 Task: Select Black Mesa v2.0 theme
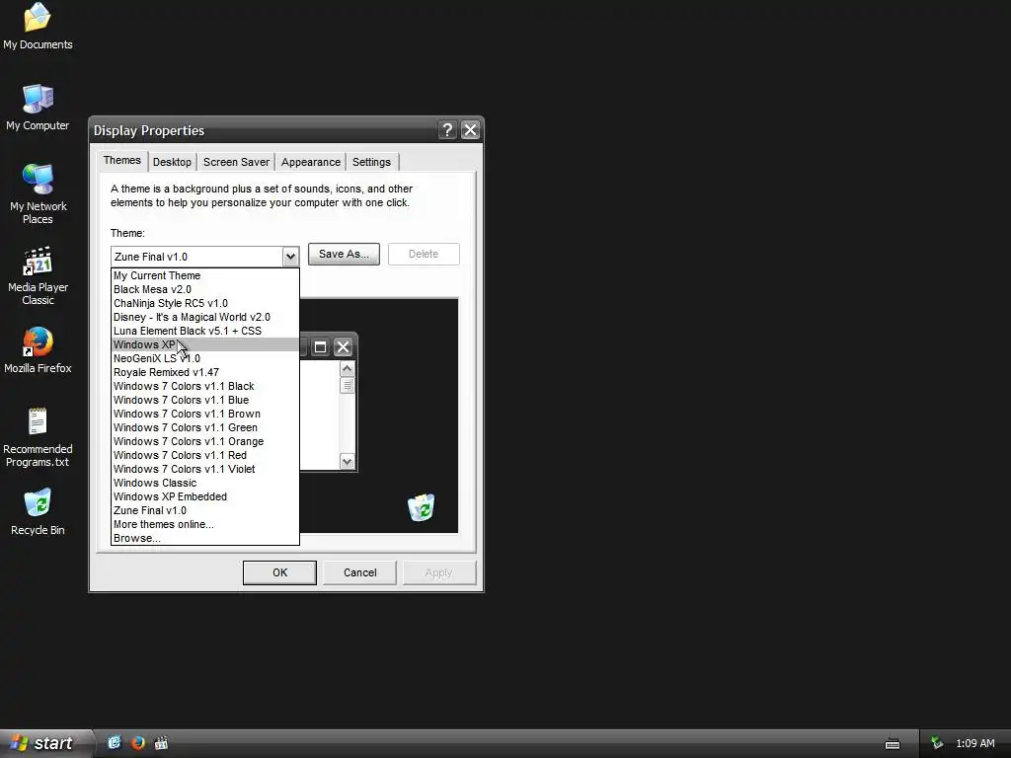(205, 289)
